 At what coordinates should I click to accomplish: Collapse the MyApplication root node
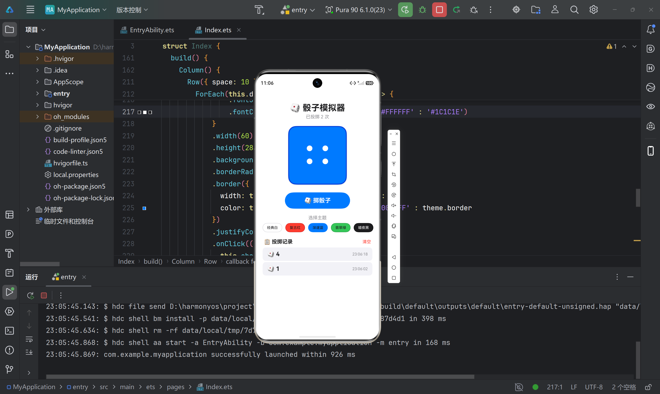point(28,47)
